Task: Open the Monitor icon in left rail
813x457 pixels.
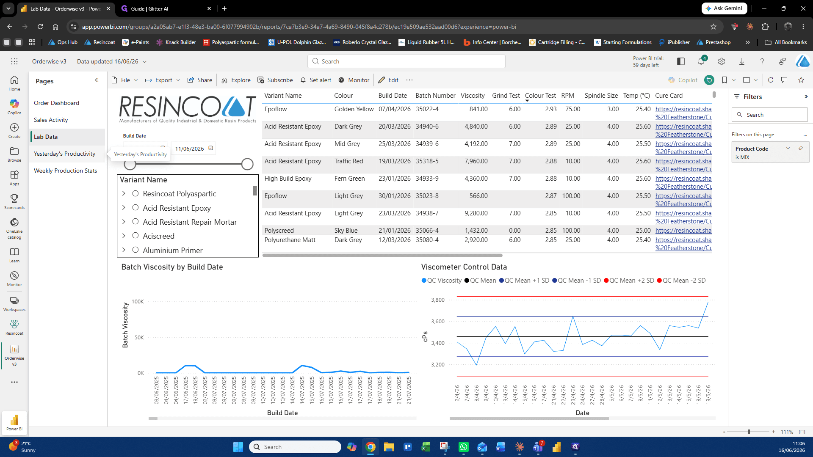Action: (x=14, y=278)
